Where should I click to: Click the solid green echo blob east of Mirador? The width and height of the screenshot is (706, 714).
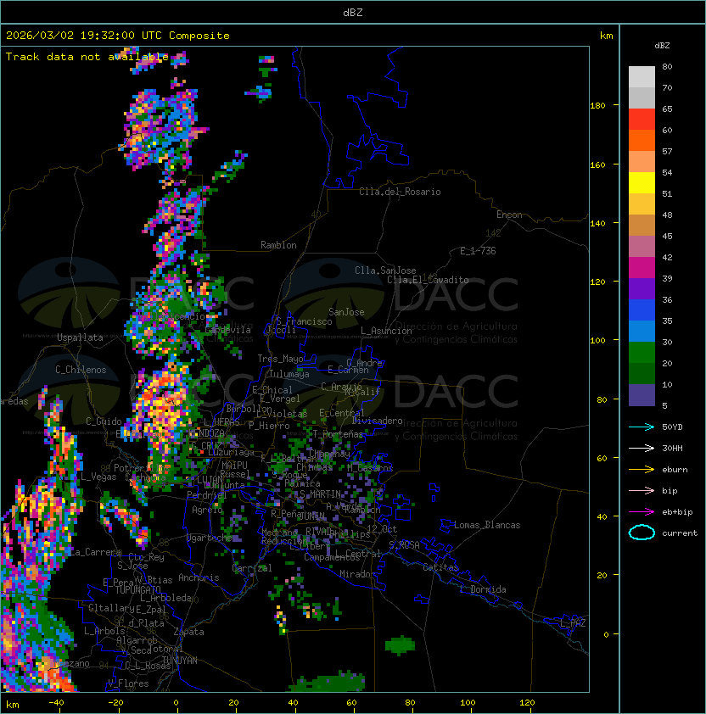coord(401,645)
